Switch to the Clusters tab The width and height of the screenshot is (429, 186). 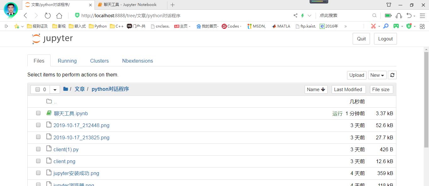[x=99, y=61]
